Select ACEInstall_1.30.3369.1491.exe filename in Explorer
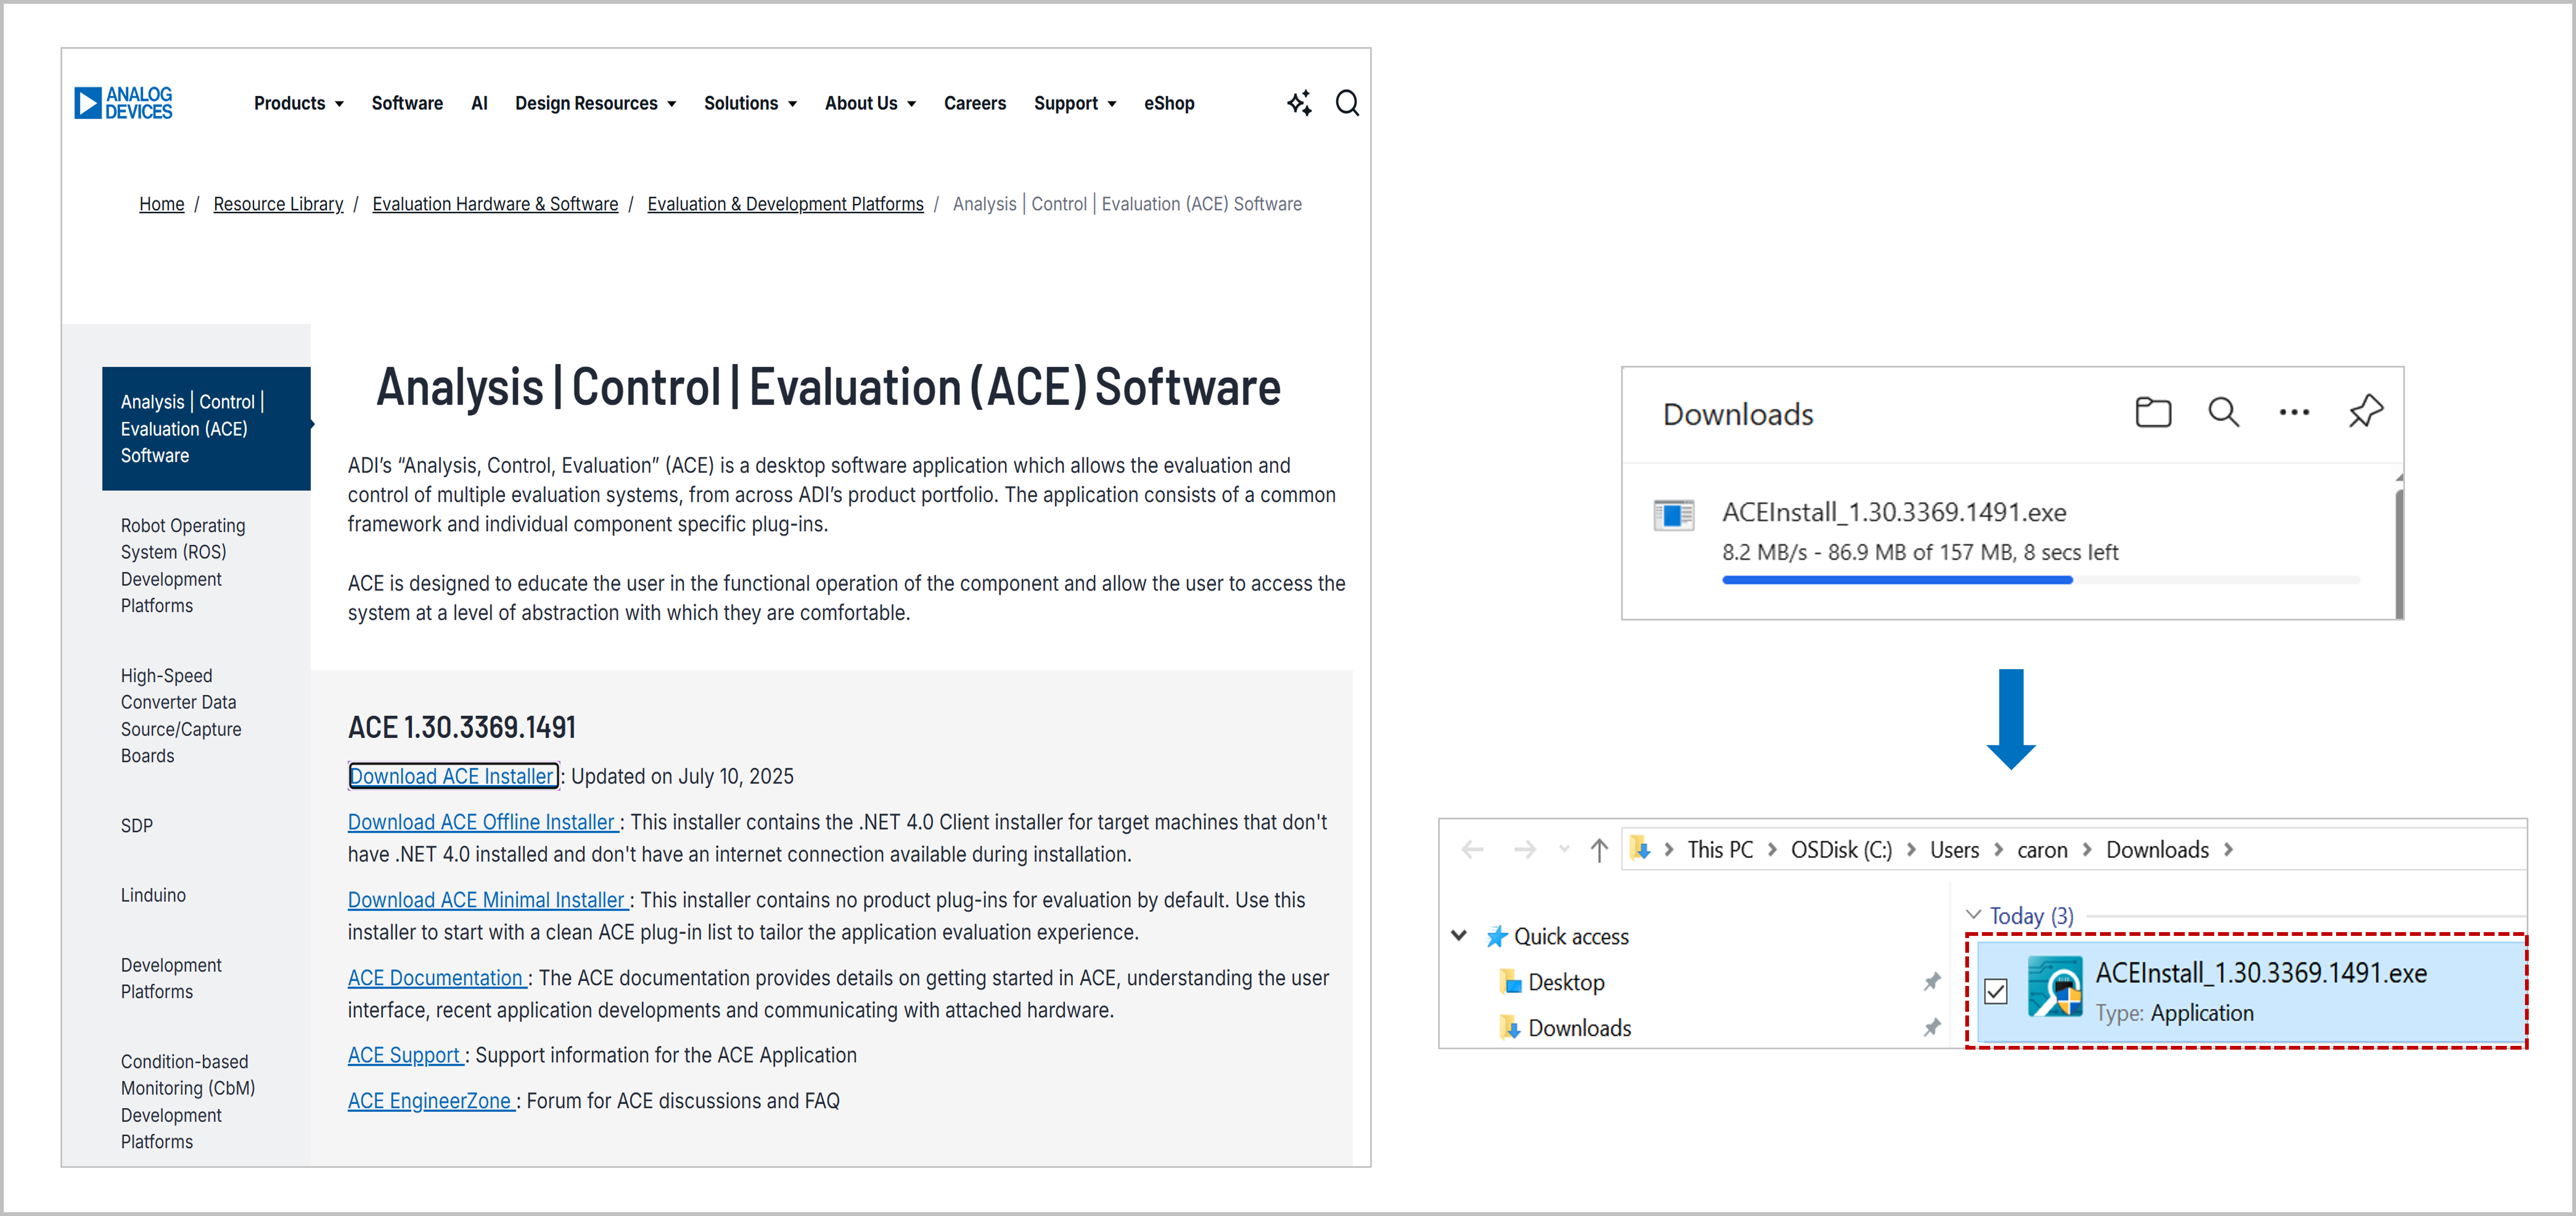Viewport: 2576px width, 1216px height. (x=2261, y=973)
